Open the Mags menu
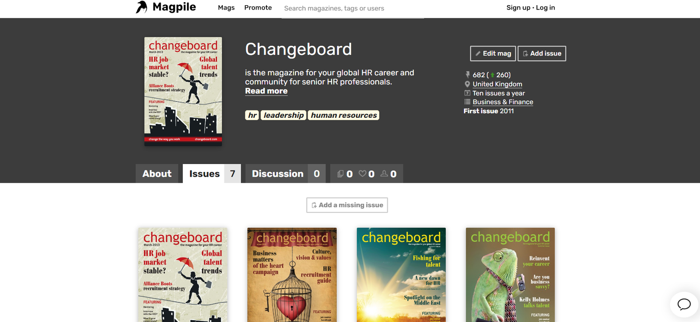 coord(226,7)
